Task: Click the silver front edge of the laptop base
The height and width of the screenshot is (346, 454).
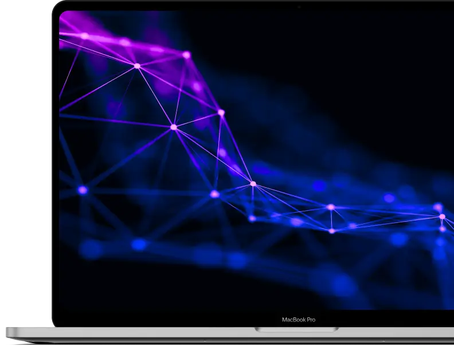Action: (230, 335)
